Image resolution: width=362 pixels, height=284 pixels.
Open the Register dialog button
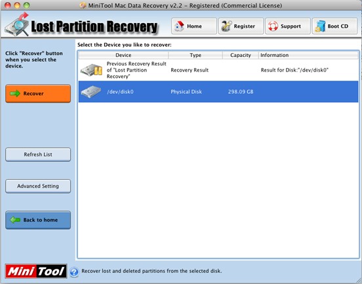point(241,26)
